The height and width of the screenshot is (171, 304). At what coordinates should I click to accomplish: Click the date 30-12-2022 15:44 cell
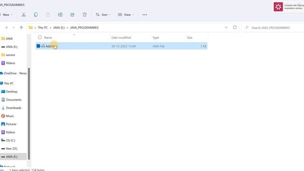point(123,47)
